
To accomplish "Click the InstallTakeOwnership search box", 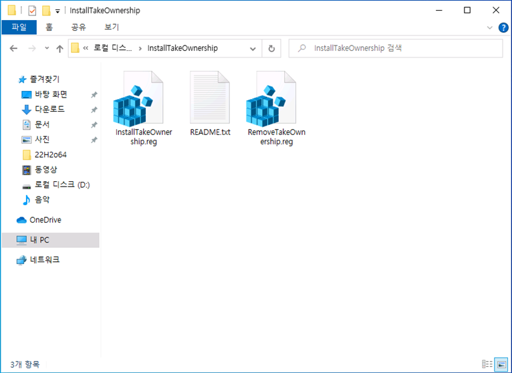I will click(396, 48).
